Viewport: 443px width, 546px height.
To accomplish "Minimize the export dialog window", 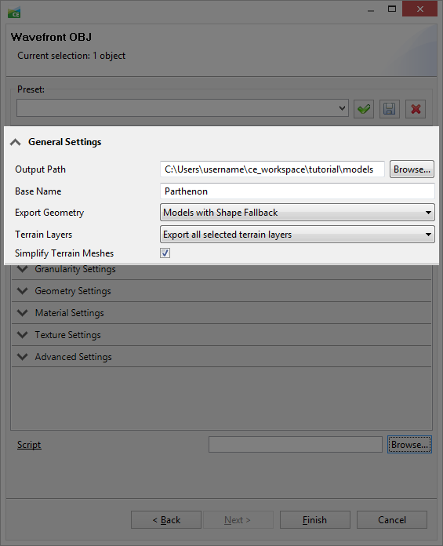I will point(371,9).
